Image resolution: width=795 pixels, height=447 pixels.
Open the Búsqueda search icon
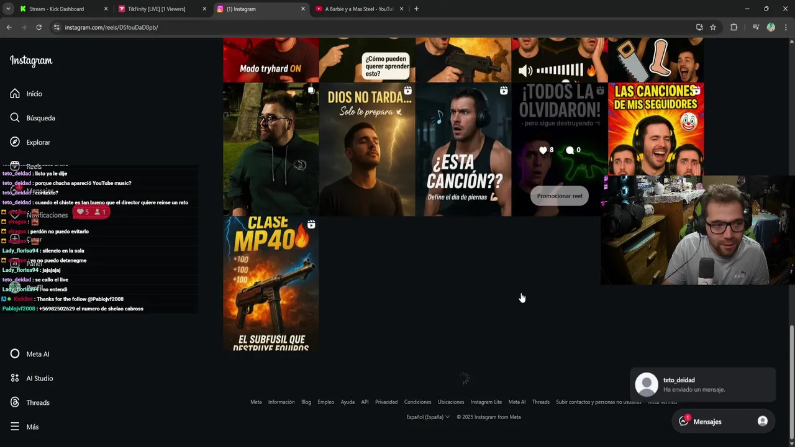coord(15,118)
